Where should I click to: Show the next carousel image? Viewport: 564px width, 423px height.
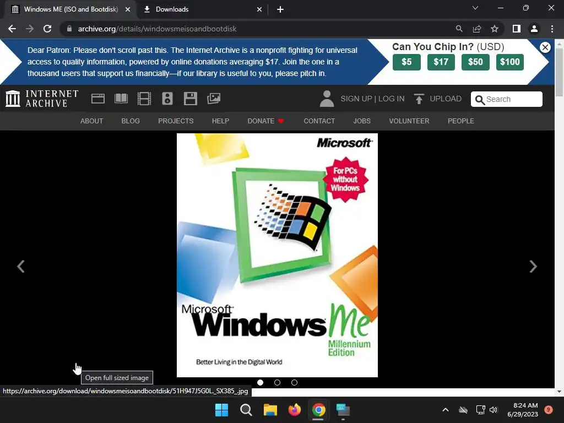[x=533, y=267]
